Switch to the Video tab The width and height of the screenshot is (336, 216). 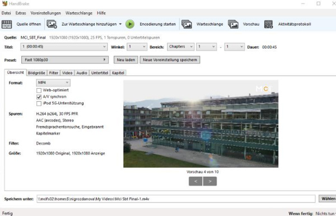(67, 73)
